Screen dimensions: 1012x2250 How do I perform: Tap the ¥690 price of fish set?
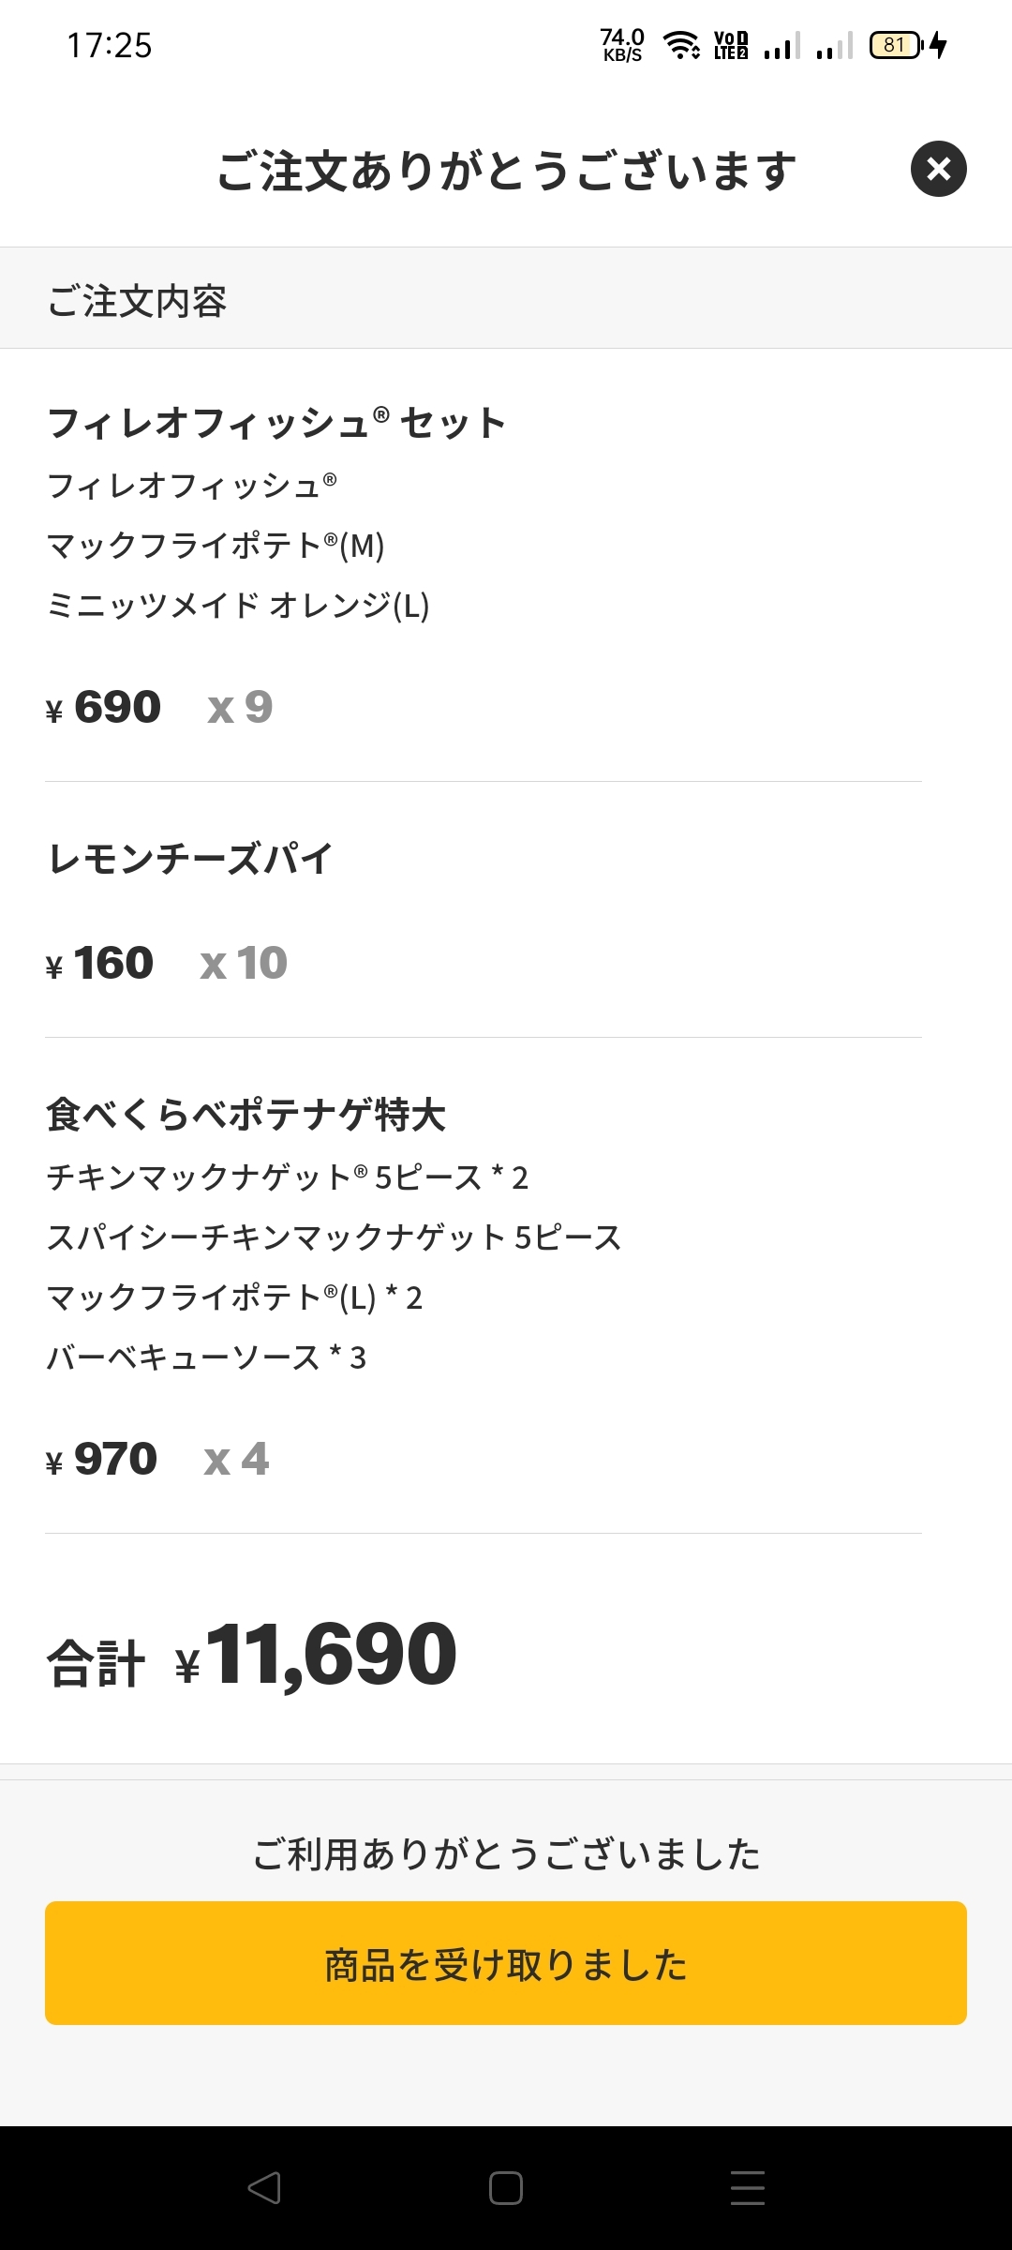click(104, 707)
